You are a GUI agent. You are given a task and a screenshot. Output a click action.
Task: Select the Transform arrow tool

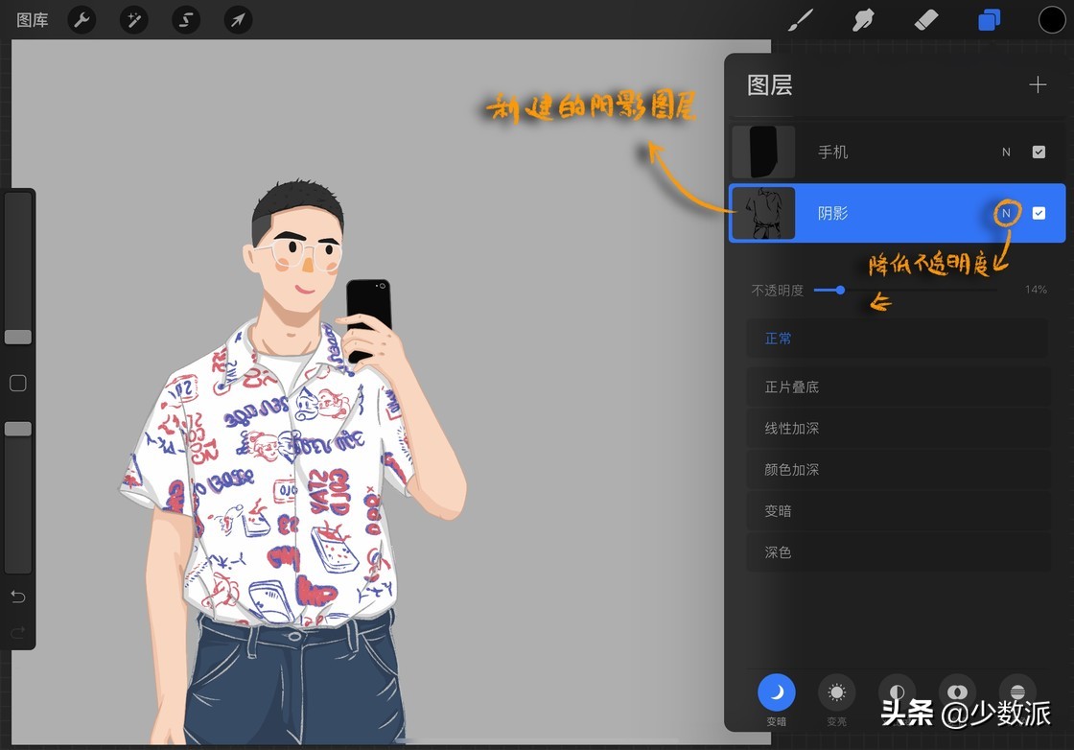pos(238,19)
